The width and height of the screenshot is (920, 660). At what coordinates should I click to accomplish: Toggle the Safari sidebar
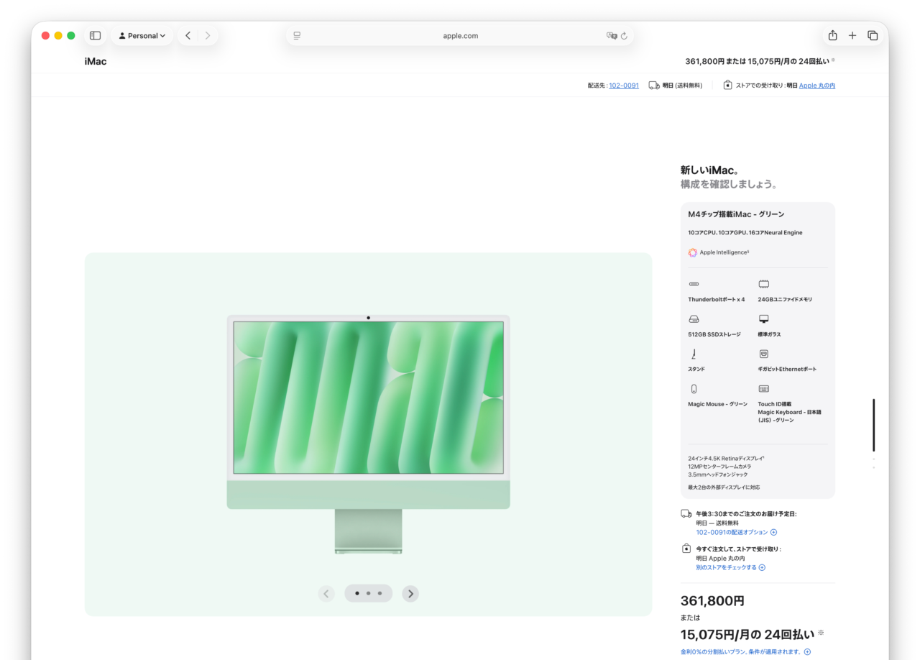coord(95,35)
